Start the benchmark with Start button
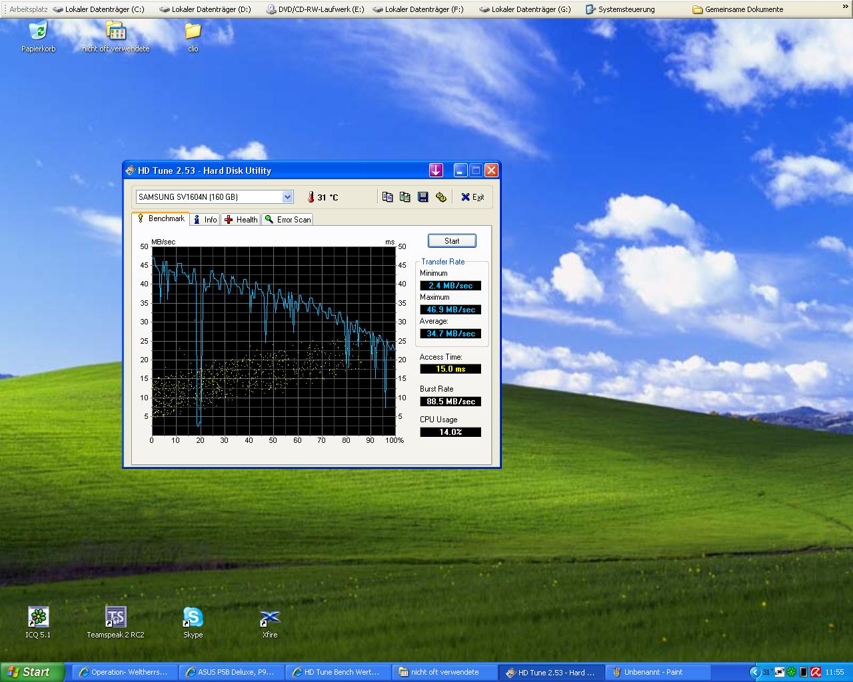Image resolution: width=853 pixels, height=682 pixels. pyautogui.click(x=452, y=240)
